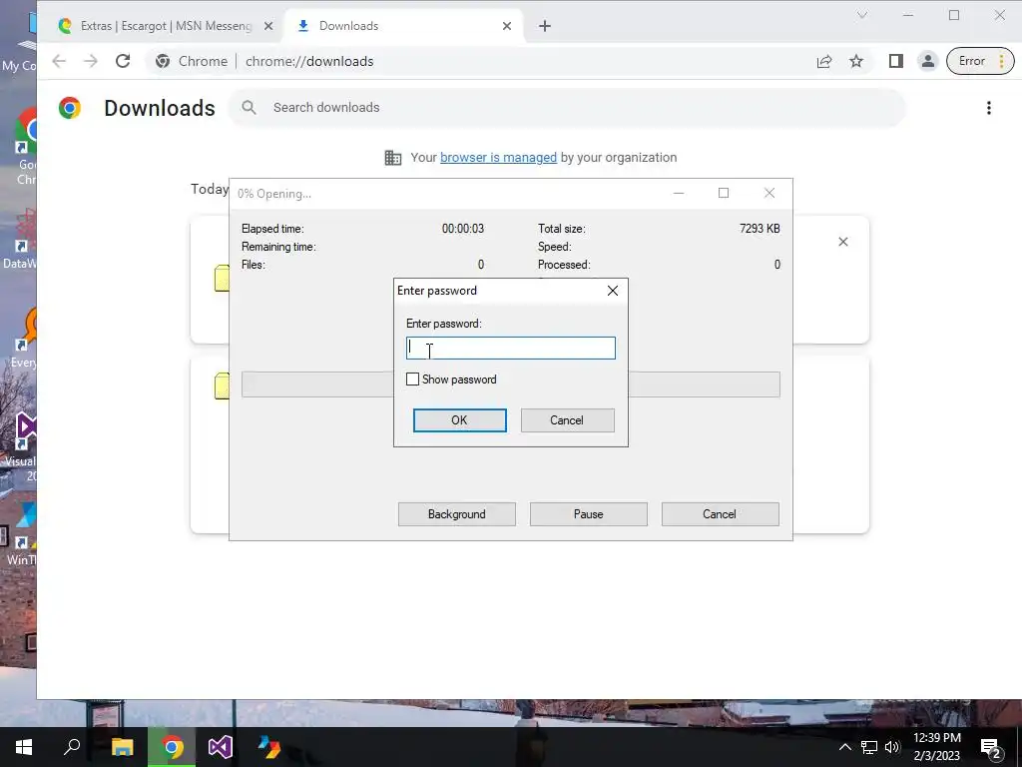Show hidden system tray icons
Screen dimensions: 1022x767
[x=844, y=747]
